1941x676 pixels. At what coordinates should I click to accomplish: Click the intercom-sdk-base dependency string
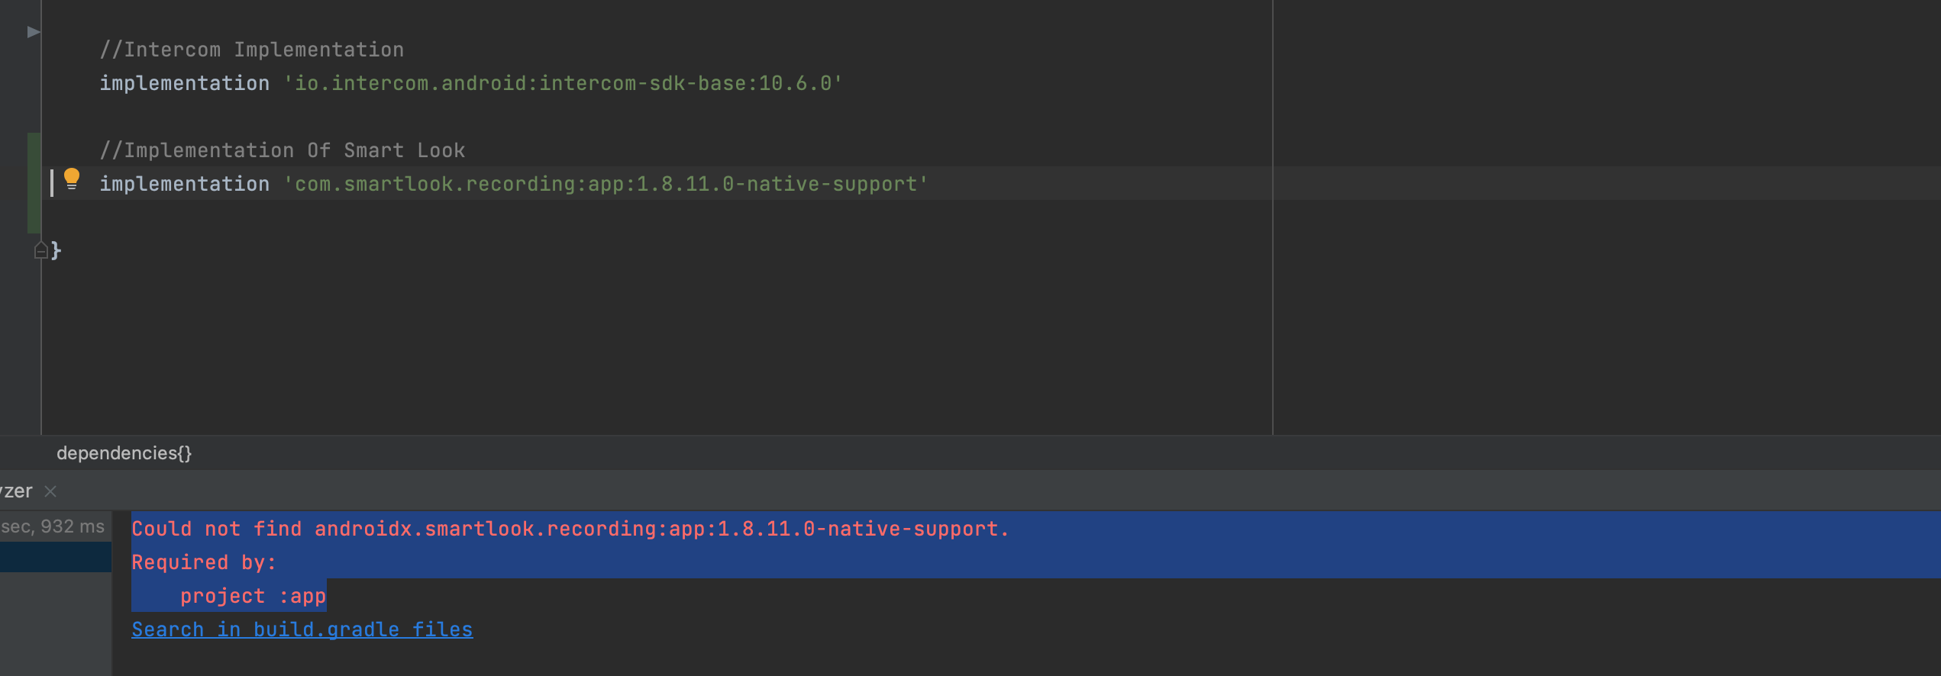(565, 82)
